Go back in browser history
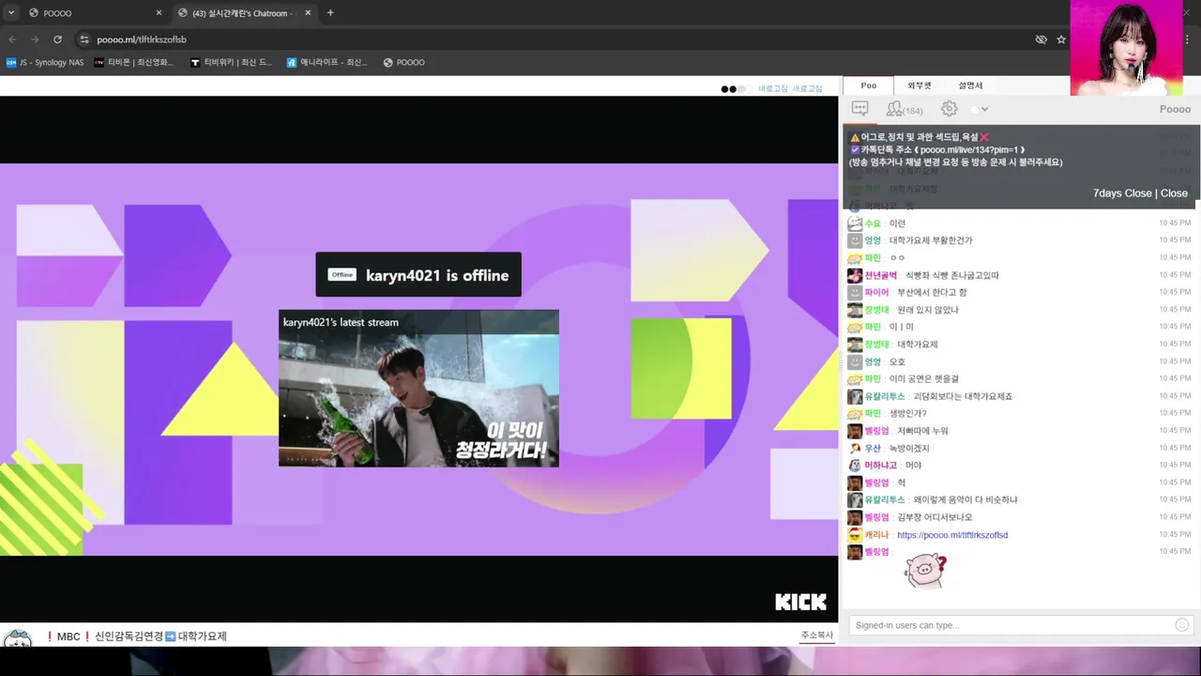1201x676 pixels. 12,39
